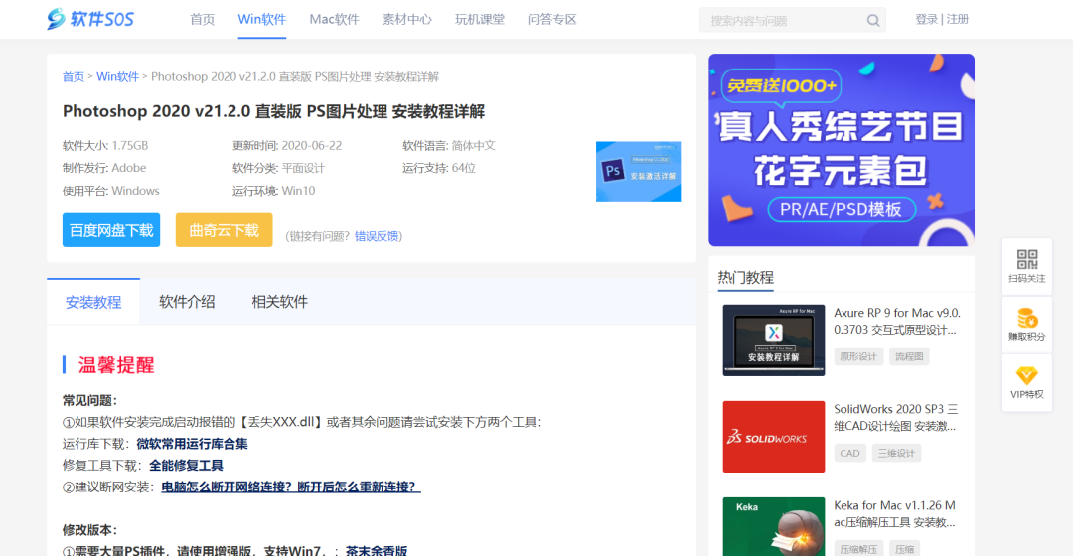1073x556 pixels.
Task: Go to 素材中心 in top navigation
Action: click(407, 19)
